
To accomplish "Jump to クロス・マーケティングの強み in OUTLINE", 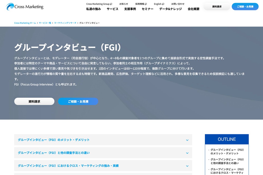I will pyautogui.click(x=227, y=171).
